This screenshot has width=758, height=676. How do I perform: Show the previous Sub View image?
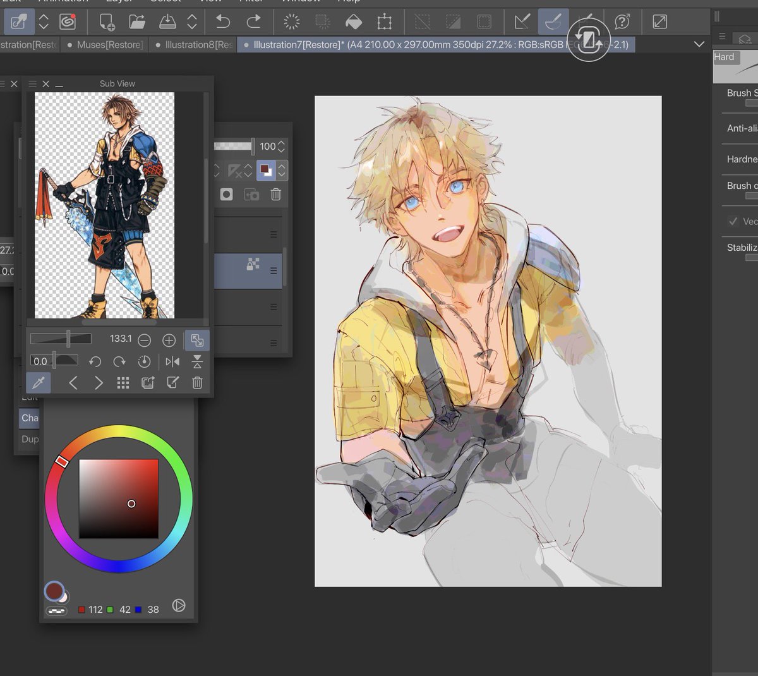(x=73, y=383)
